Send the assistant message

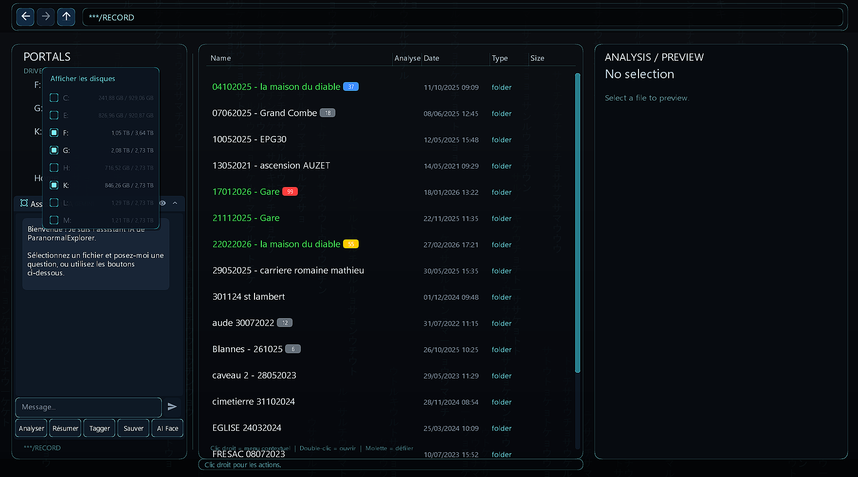(x=172, y=407)
